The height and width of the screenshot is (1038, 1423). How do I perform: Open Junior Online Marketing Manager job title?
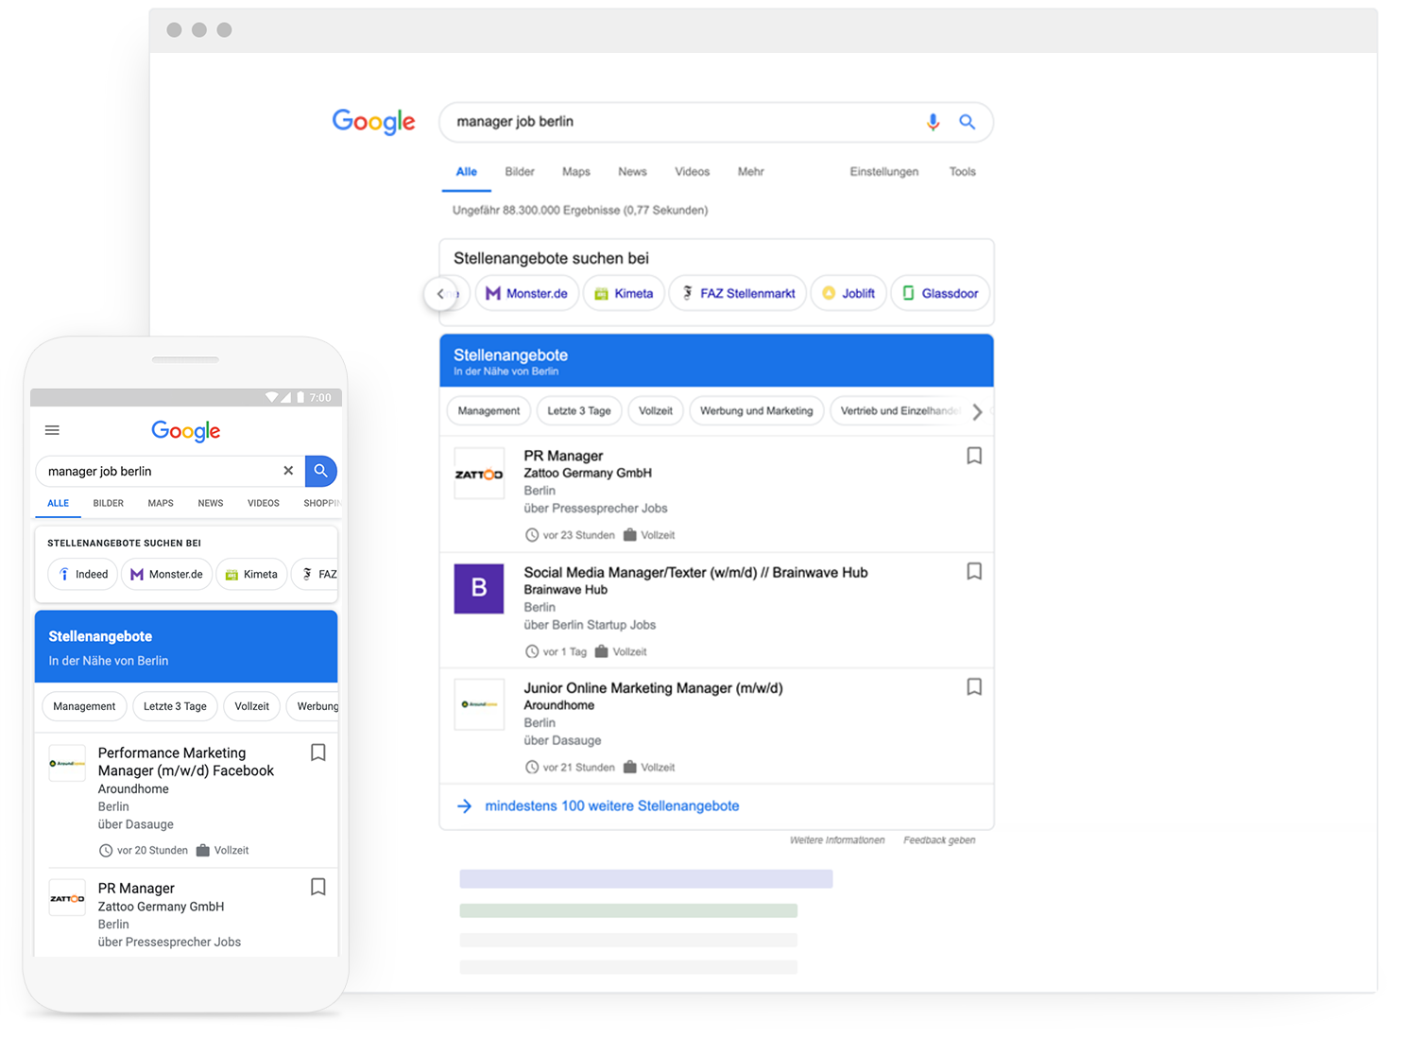653,688
